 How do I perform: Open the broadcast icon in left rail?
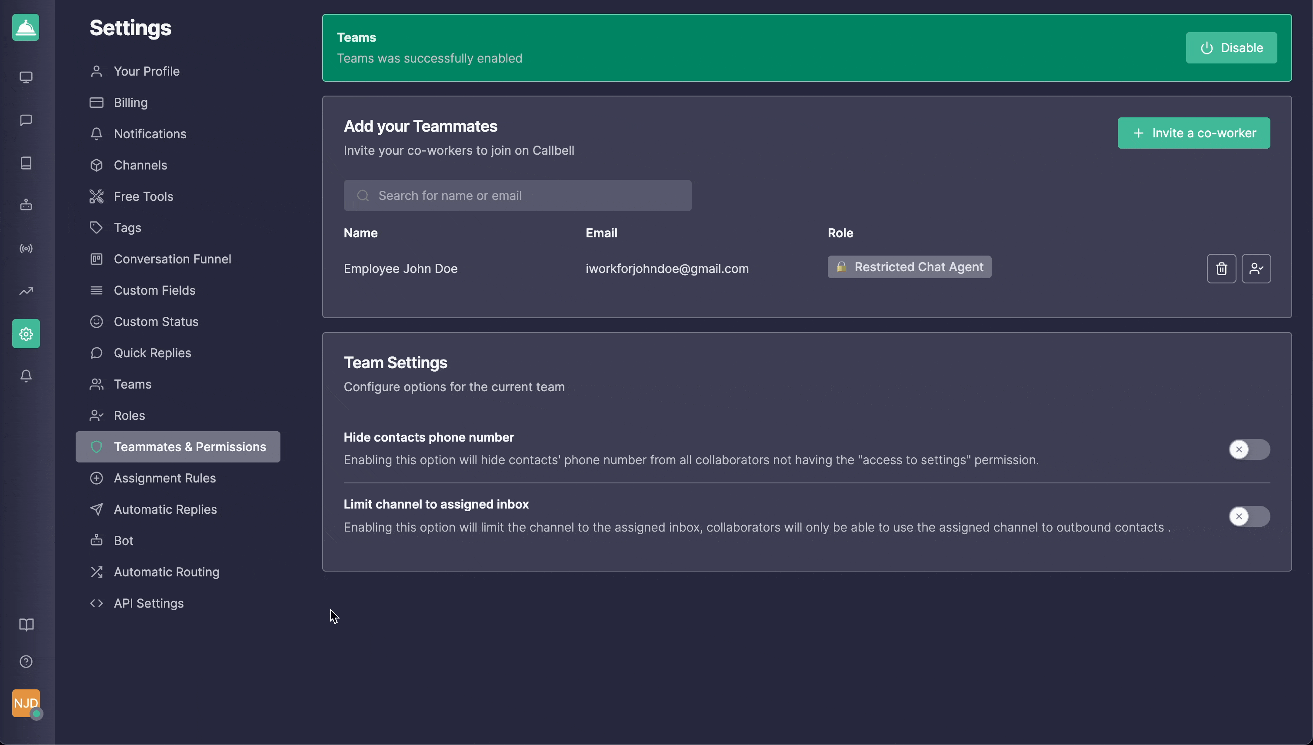click(26, 249)
